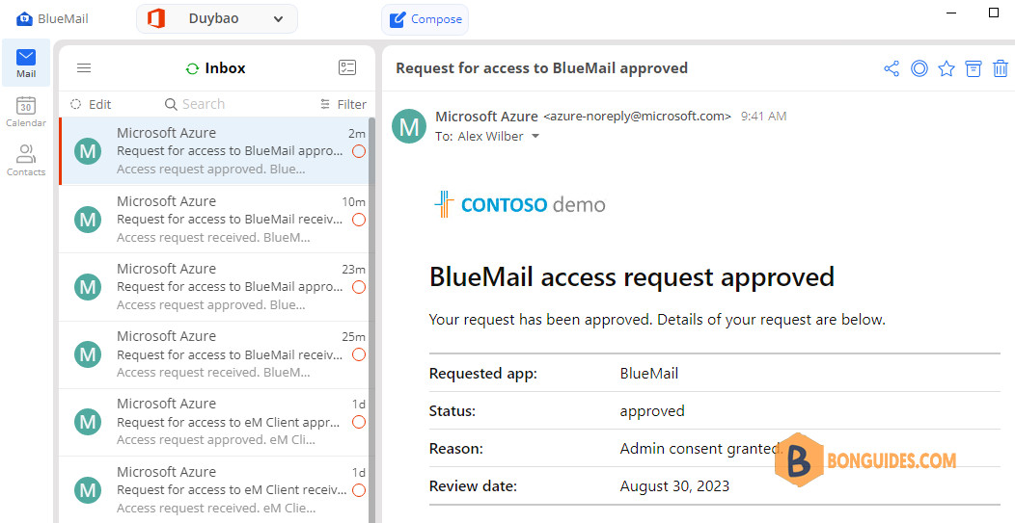Click the BlueMail logo icon
The height and width of the screenshot is (523, 1015).
pyautogui.click(x=24, y=18)
